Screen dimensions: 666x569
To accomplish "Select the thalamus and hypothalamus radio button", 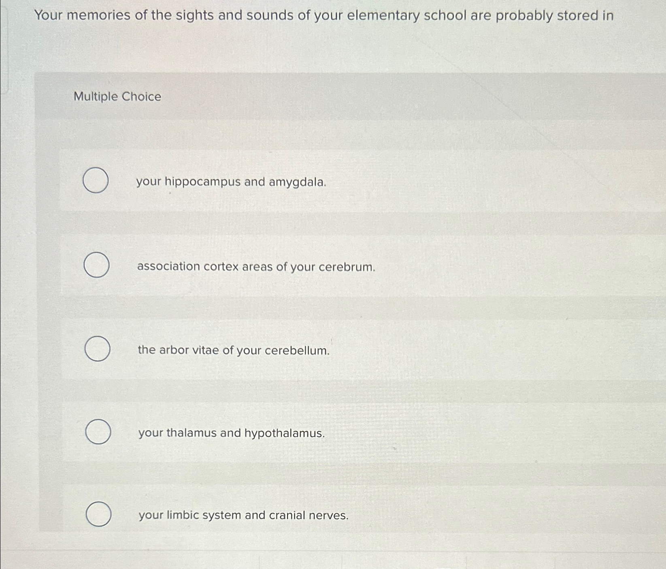I will click(x=98, y=432).
